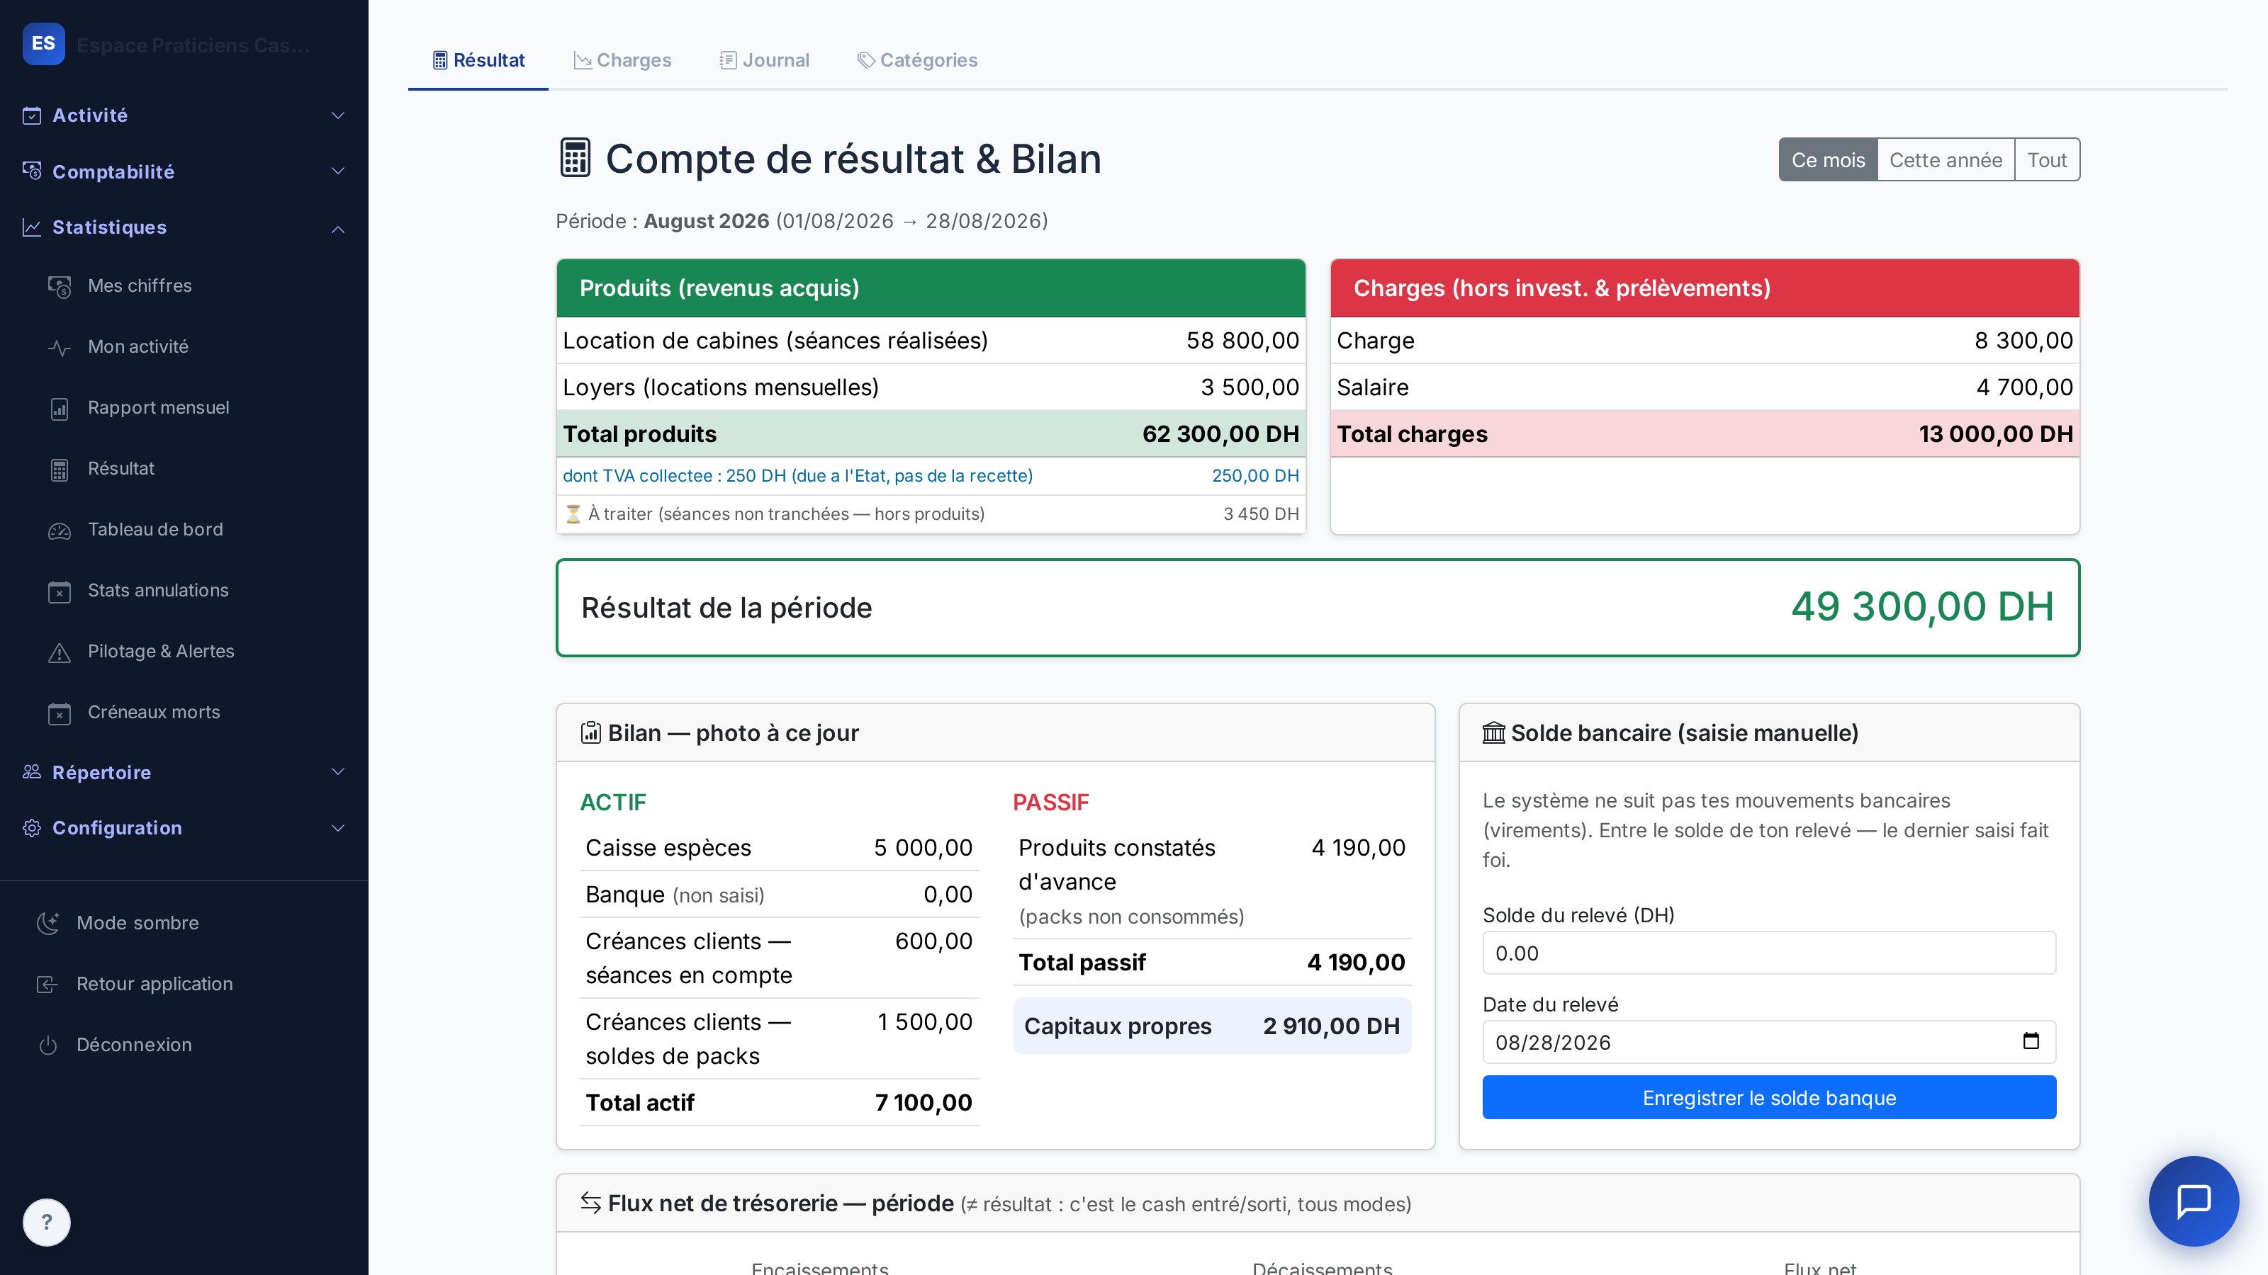Expand the Activité menu chevron
Screen dimensions: 2268x1275
337,115
